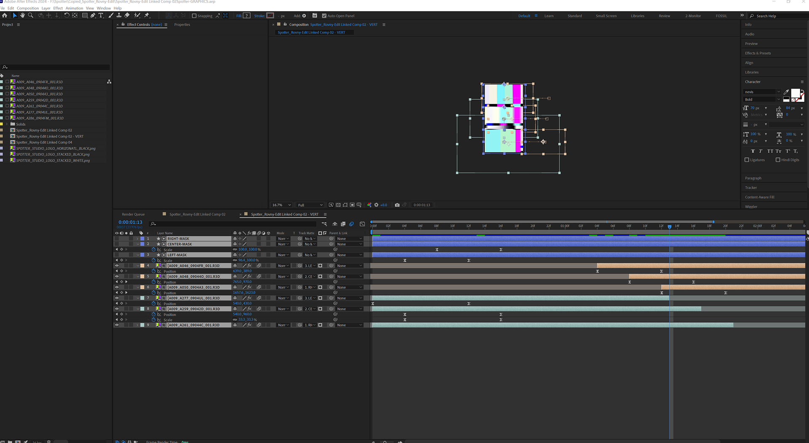Switch to Properties tab
This screenshot has width=809, height=443.
(x=182, y=25)
